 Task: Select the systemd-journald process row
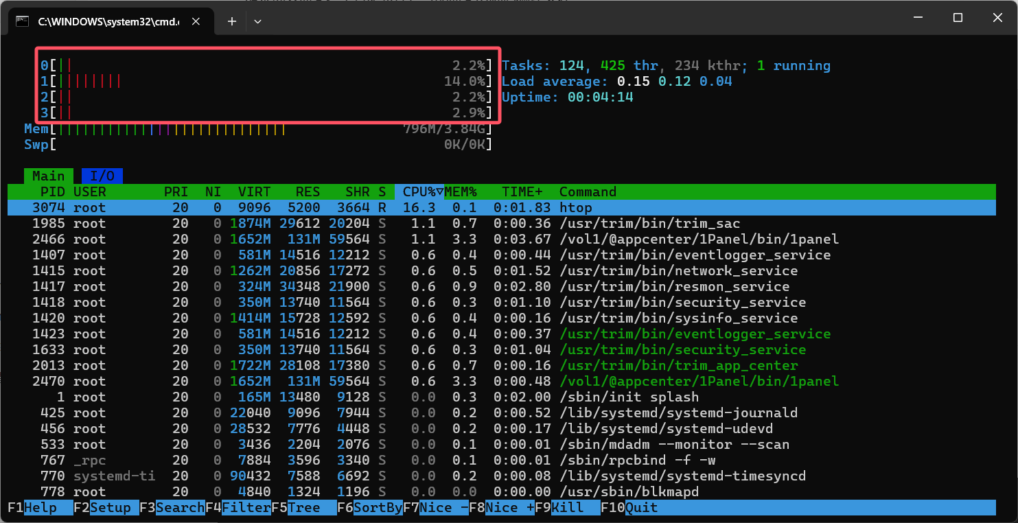click(502, 412)
